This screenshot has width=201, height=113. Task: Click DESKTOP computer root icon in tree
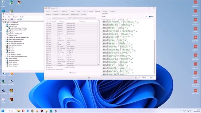pyautogui.click(x=5, y=22)
